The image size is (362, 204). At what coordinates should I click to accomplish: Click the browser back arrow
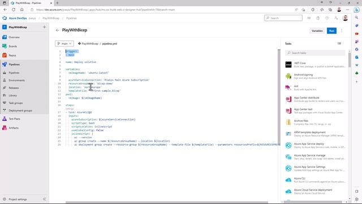[x=5, y=10]
